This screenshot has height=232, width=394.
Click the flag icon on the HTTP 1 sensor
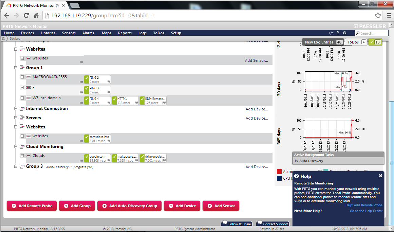(x=136, y=103)
